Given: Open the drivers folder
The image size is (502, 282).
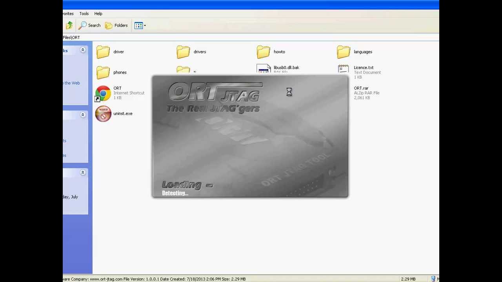Looking at the screenshot, I should pyautogui.click(x=183, y=52).
